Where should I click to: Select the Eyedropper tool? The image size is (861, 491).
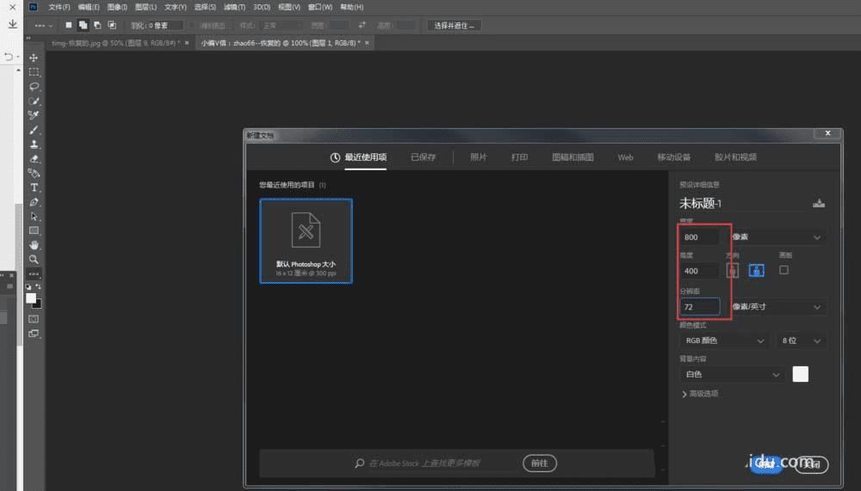(x=34, y=115)
